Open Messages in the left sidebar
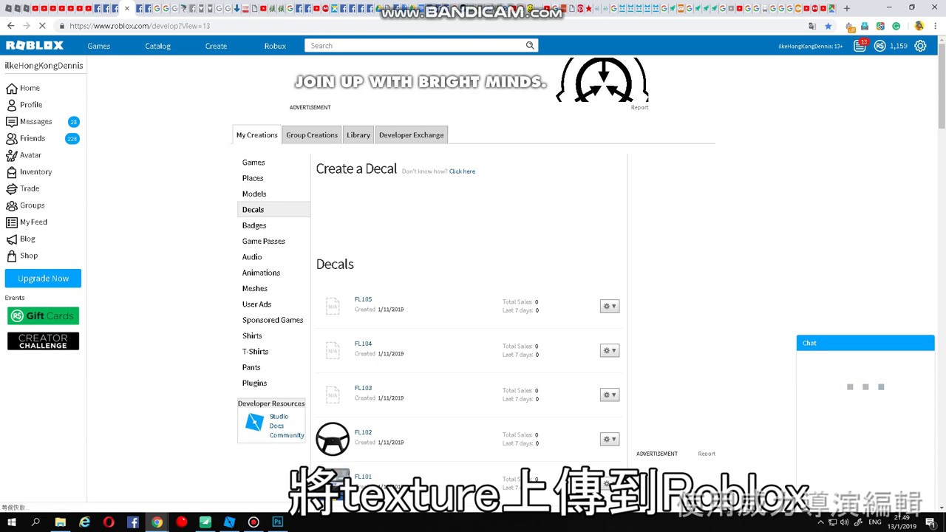This screenshot has height=532, width=946. 30,121
